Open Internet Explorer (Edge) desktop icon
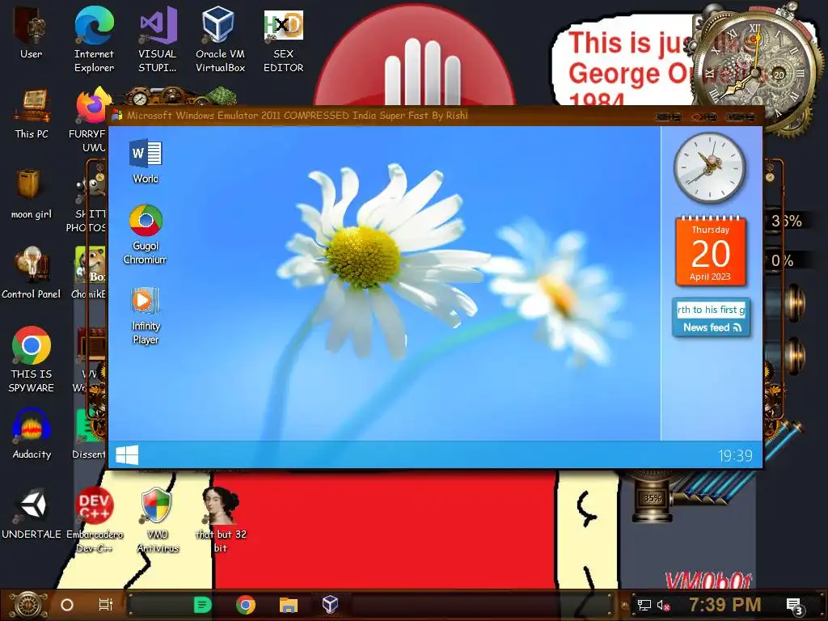 (x=94, y=39)
